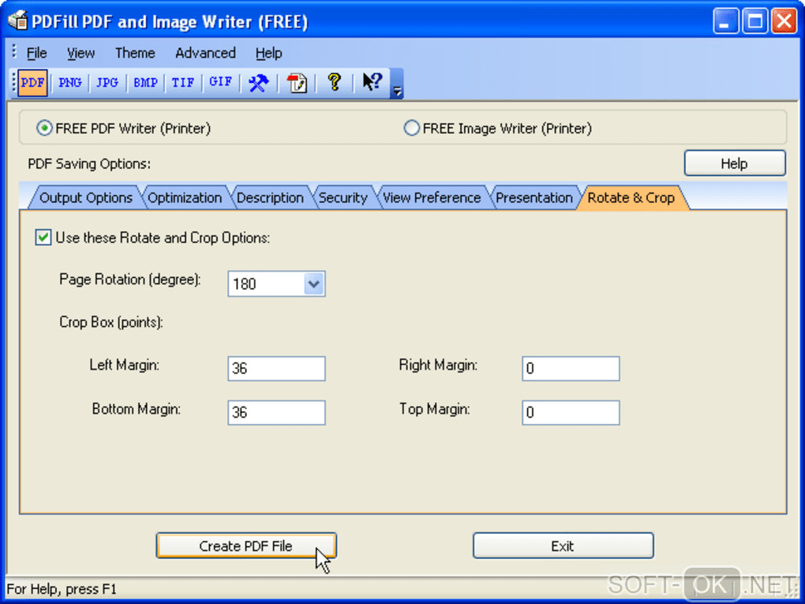Switch to the Description tab
Viewport: 805px width, 604px height.
pyautogui.click(x=270, y=197)
